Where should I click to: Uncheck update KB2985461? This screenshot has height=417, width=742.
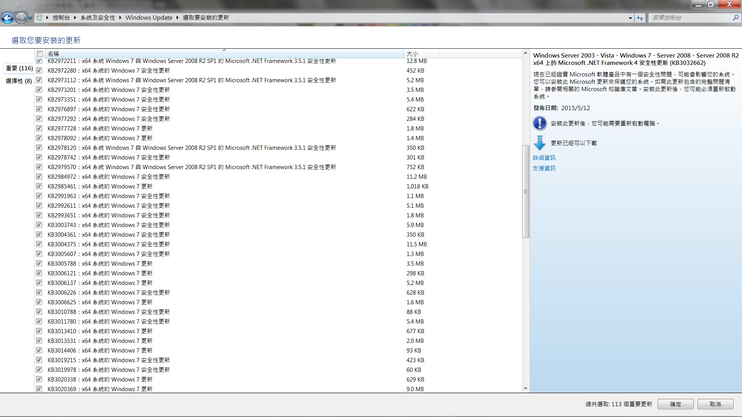point(39,186)
